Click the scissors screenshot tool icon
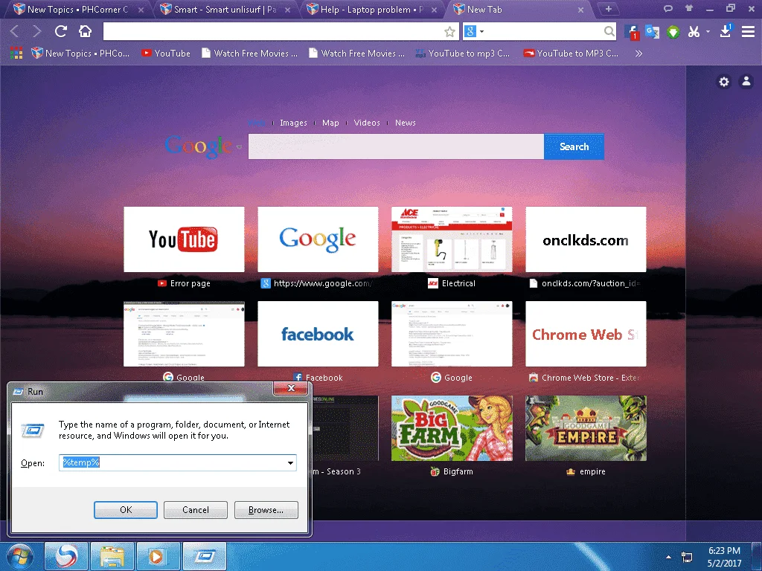The image size is (762, 571). point(694,32)
